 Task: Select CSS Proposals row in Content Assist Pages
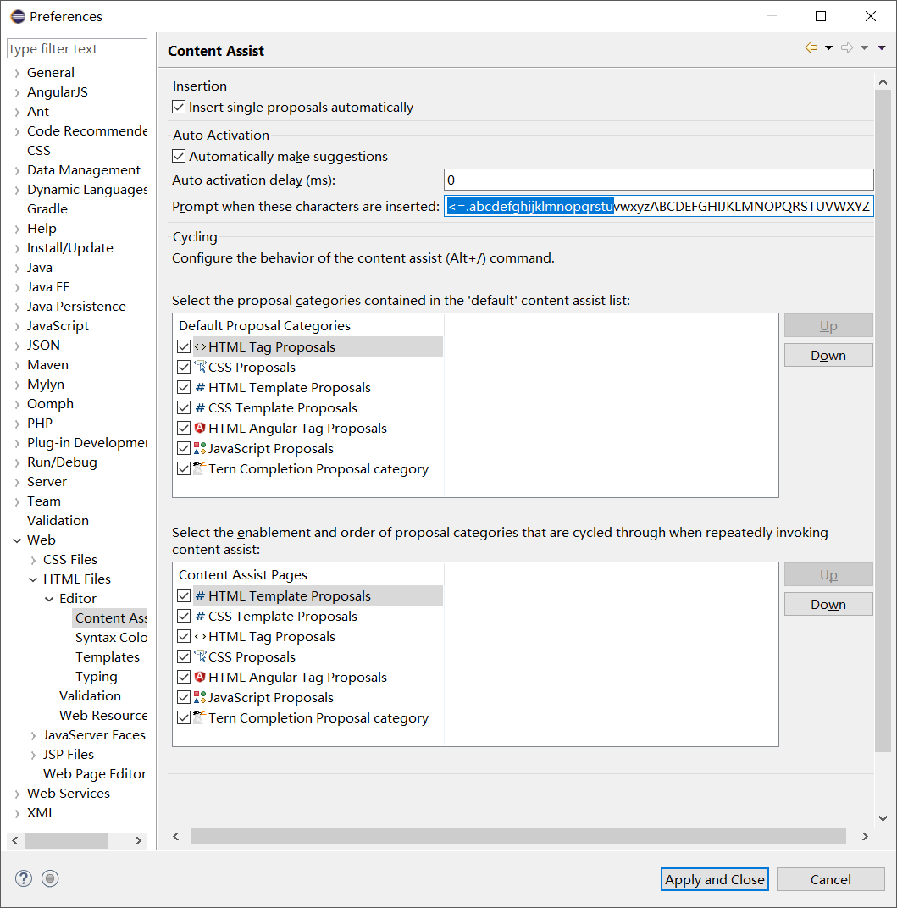tap(309, 656)
